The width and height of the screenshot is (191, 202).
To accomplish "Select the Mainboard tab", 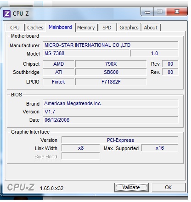I will (x=60, y=27).
